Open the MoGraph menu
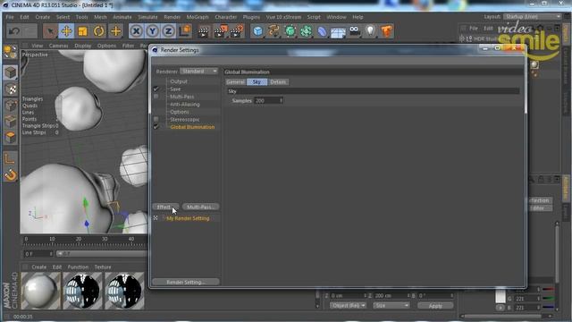The height and width of the screenshot is (322, 572). point(198,17)
